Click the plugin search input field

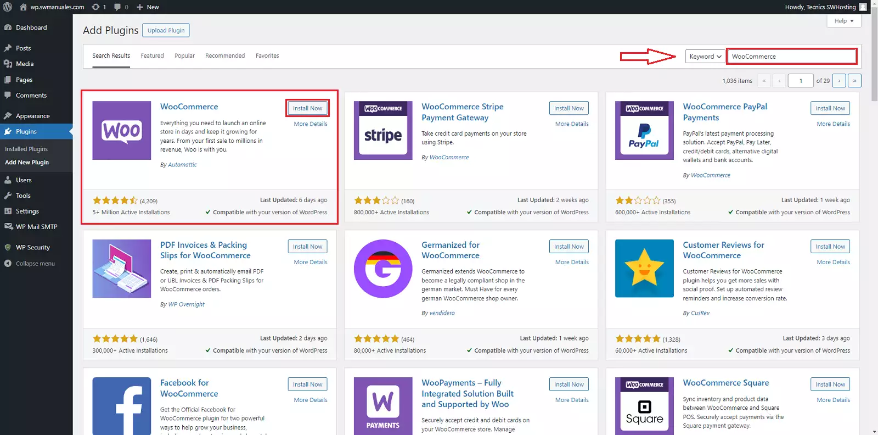tap(791, 57)
